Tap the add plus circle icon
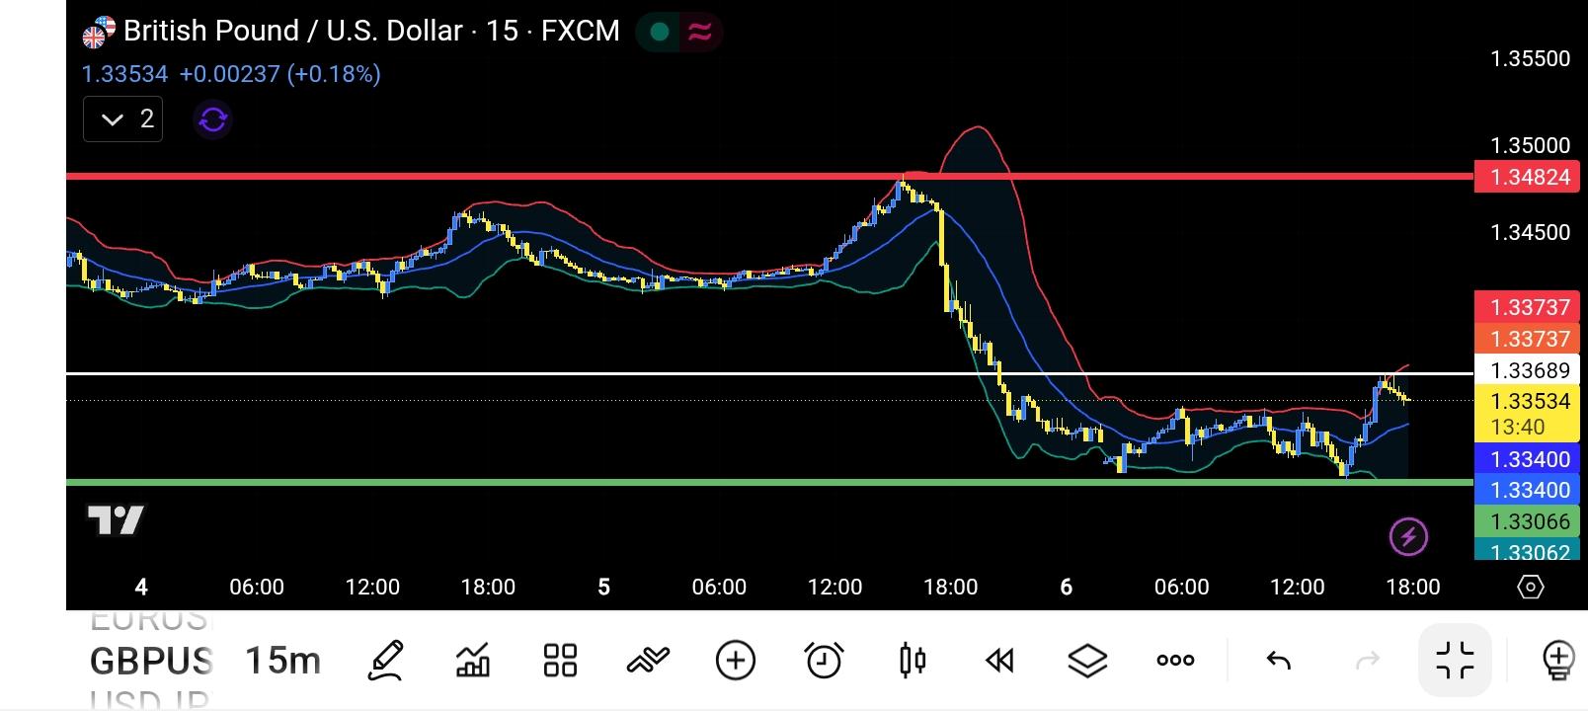The image size is (1588, 711). click(x=736, y=660)
